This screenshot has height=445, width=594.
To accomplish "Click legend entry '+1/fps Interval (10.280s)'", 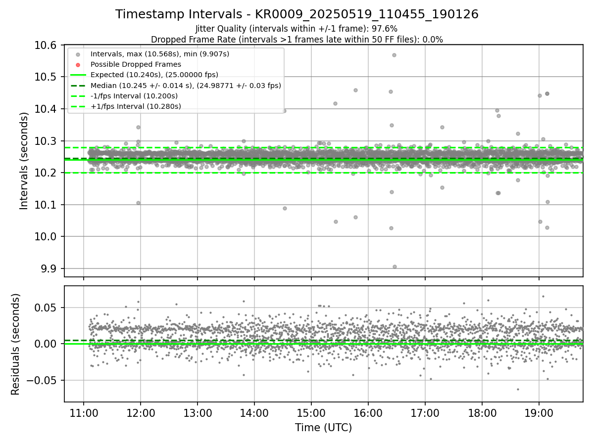I will tap(136, 106).
